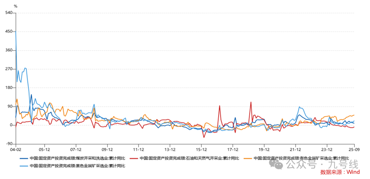The height and width of the screenshot is (179, 370).
Task: Click the red oil-gas legend line swatch
Action: coord(135,158)
